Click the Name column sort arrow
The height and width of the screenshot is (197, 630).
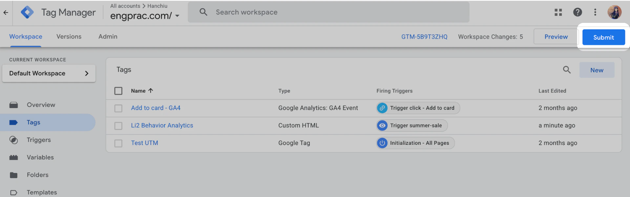point(151,91)
